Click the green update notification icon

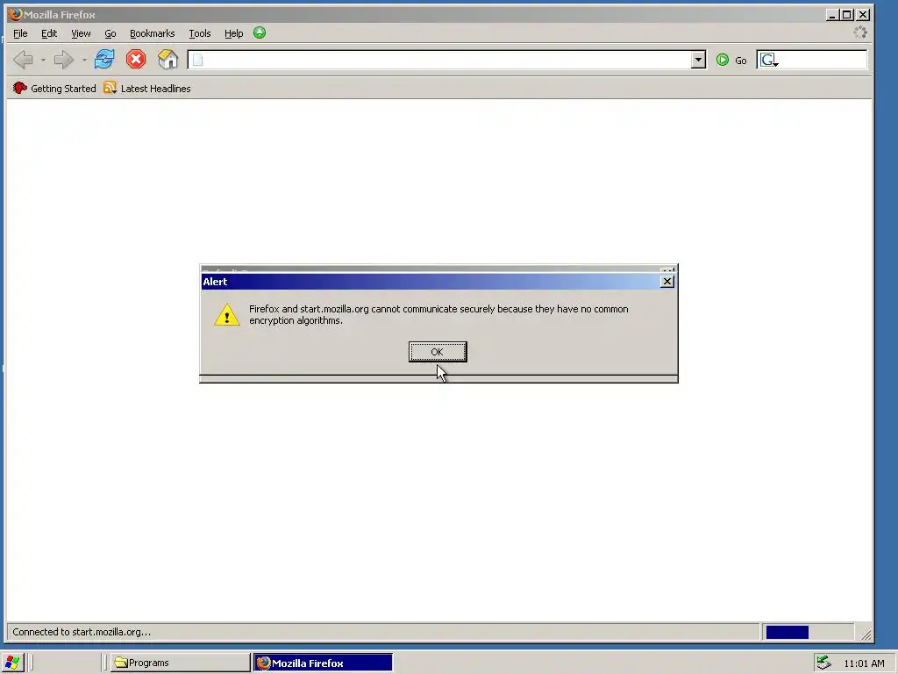260,32
